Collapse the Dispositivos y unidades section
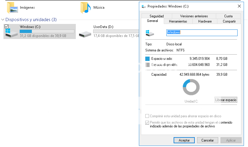 3,20
